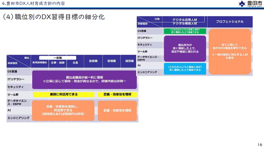
Task: Click the Toyota City logo emblem
Action: 242,4
